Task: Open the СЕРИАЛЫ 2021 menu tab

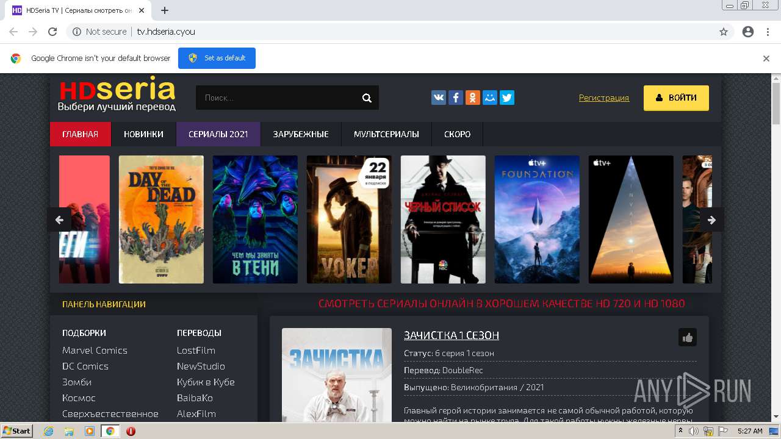Action: point(218,134)
